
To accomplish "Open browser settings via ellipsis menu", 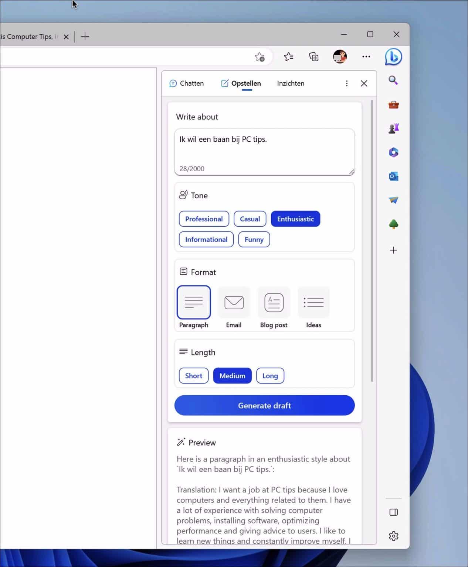I will click(366, 56).
